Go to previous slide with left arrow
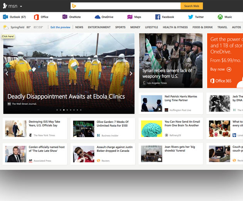The image size is (243, 201). click(x=7, y=74)
